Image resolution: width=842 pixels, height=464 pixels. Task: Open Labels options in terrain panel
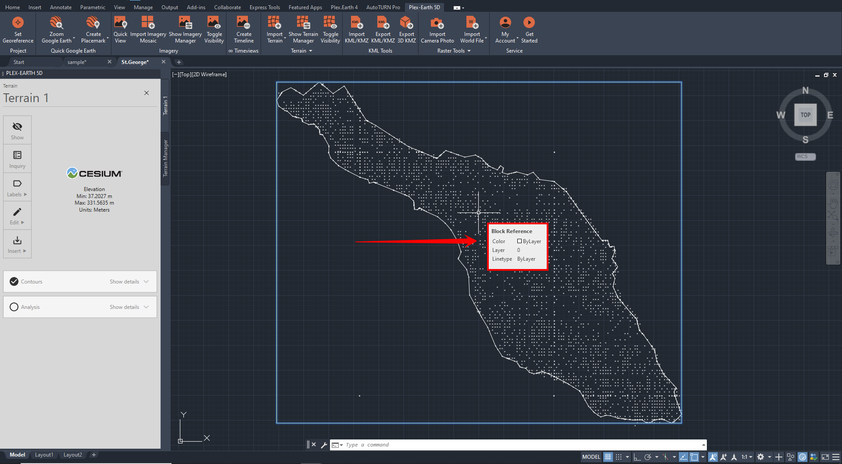point(17,188)
